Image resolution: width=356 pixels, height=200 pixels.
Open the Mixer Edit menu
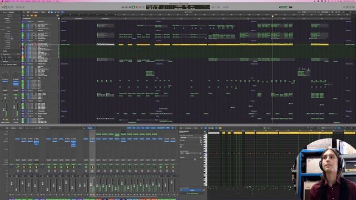pyautogui.click(x=7, y=128)
